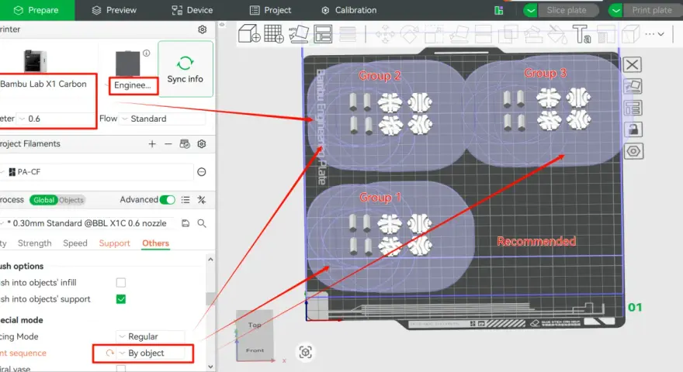Uncheck flush into objects' support checkbox
This screenshot has height=372, width=683.
coord(121,299)
